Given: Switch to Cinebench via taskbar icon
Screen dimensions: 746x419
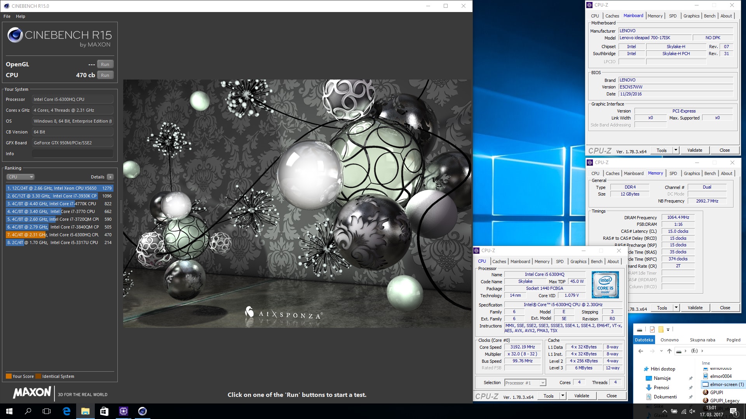Looking at the screenshot, I should [143, 411].
